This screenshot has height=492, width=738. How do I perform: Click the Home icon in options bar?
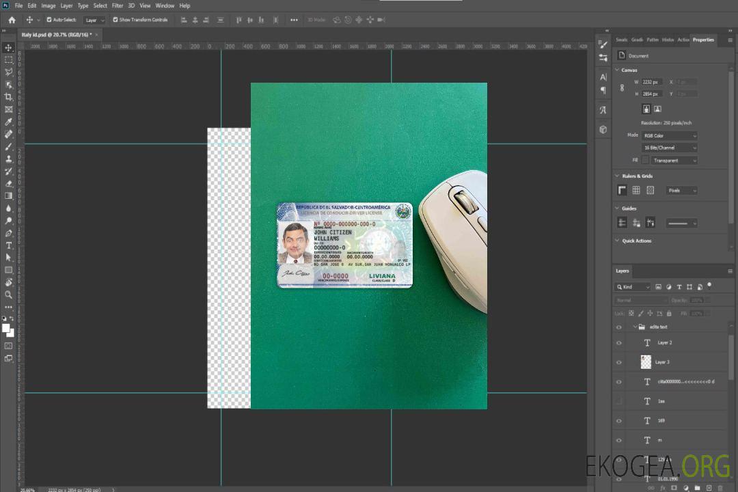pos(12,20)
